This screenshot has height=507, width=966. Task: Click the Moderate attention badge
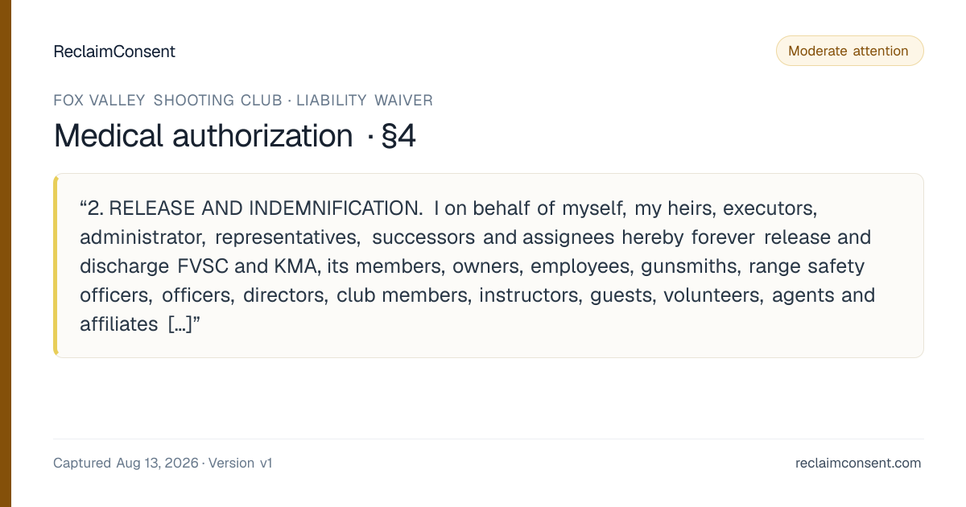point(849,51)
